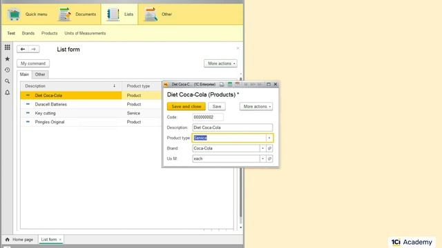Click the Brand field showing Coca-Cola

226,148
